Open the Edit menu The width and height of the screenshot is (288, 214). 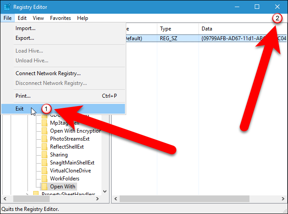(x=22, y=18)
